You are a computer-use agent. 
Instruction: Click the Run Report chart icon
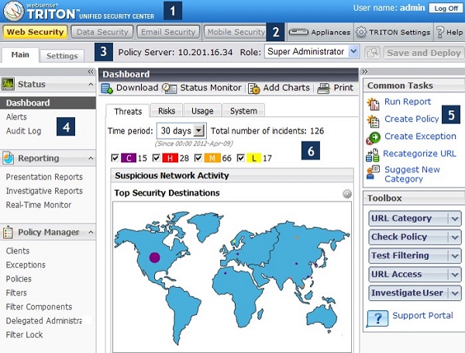373,104
